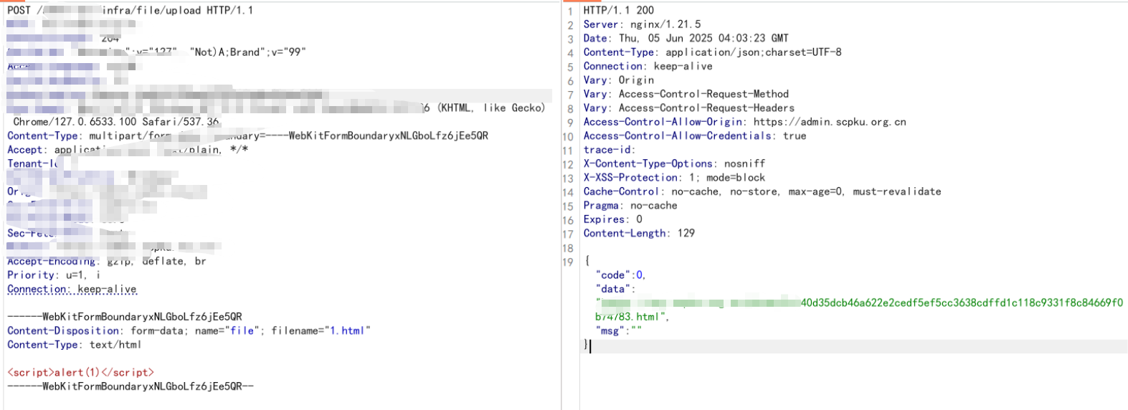1128x410 pixels.
Task: Select the Content-Length: 129 header
Action: 639,234
